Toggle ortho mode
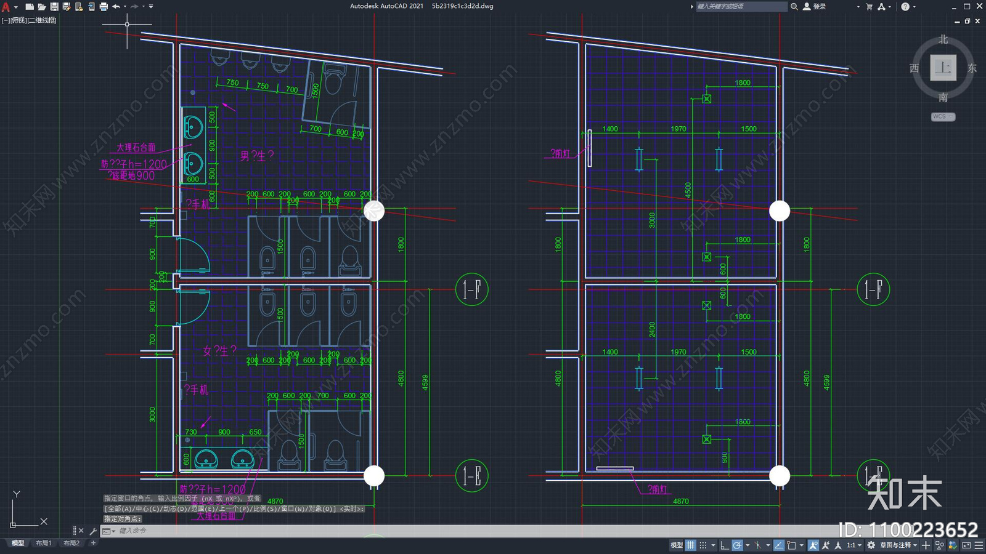The width and height of the screenshot is (986, 554). coord(725,545)
